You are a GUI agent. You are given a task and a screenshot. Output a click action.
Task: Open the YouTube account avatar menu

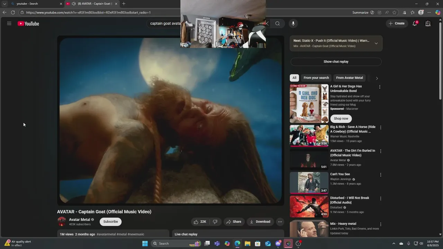click(428, 24)
